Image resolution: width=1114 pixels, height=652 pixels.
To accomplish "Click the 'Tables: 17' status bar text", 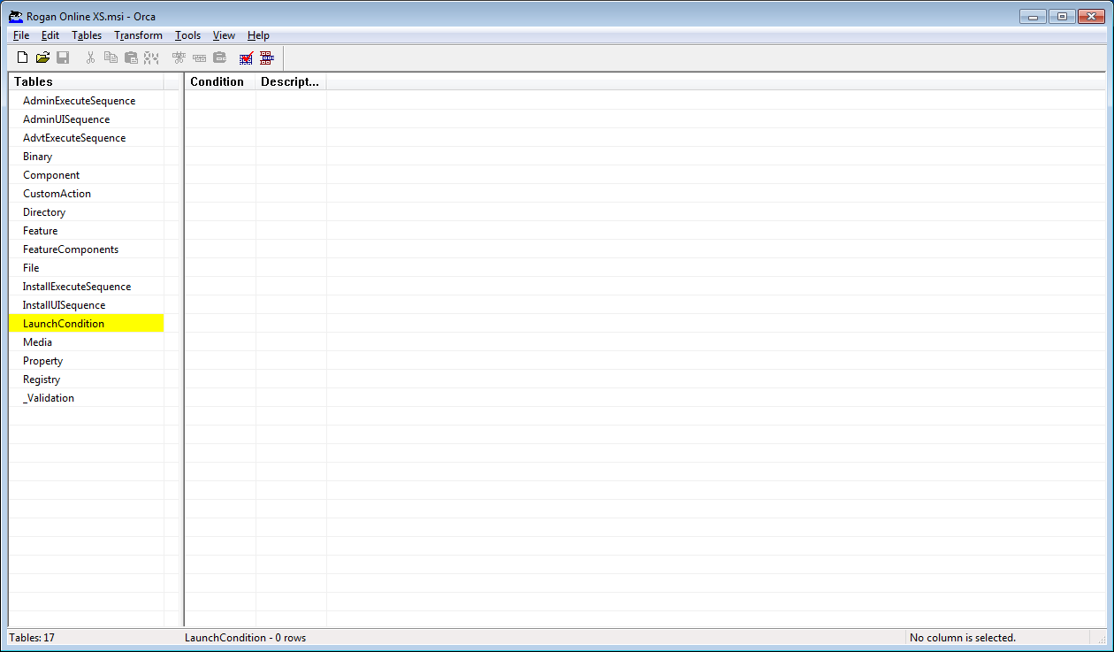I will click(x=32, y=638).
